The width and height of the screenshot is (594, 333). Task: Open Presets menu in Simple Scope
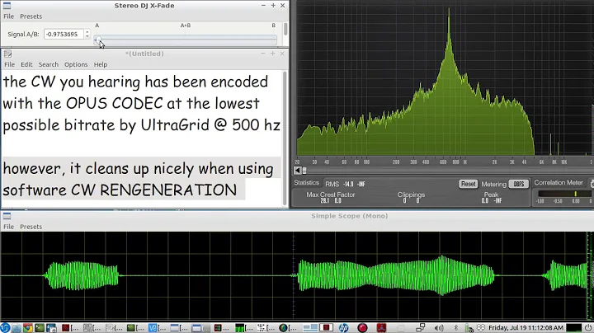pos(31,227)
